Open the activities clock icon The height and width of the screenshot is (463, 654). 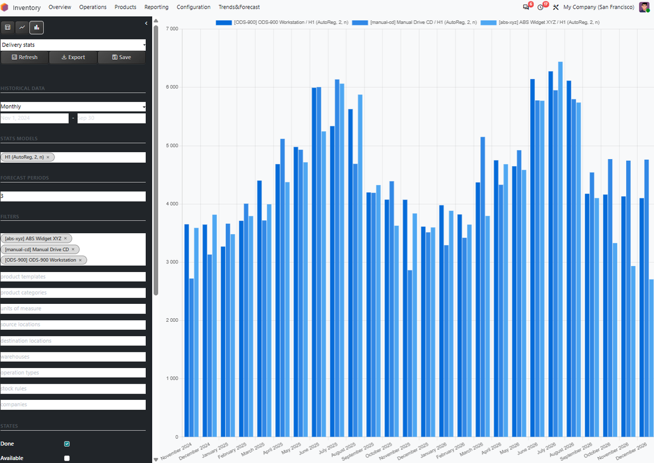(x=541, y=7)
